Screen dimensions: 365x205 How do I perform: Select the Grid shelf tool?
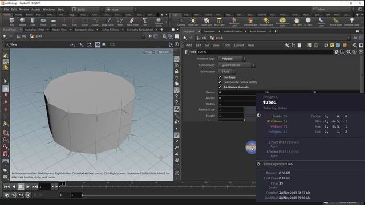[54, 22]
